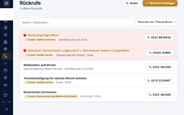
Task: Call 0251 481200 for Reklamation aufnehmen
Action: coord(160,67)
